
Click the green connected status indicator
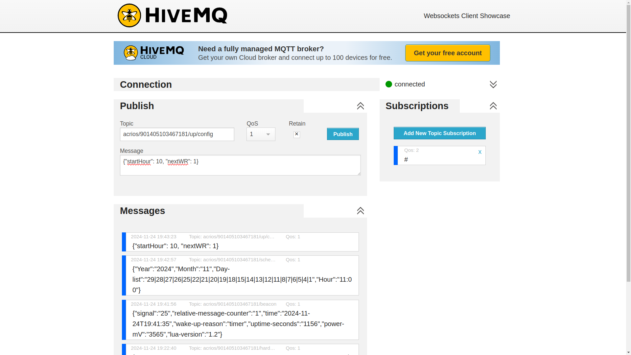(389, 84)
